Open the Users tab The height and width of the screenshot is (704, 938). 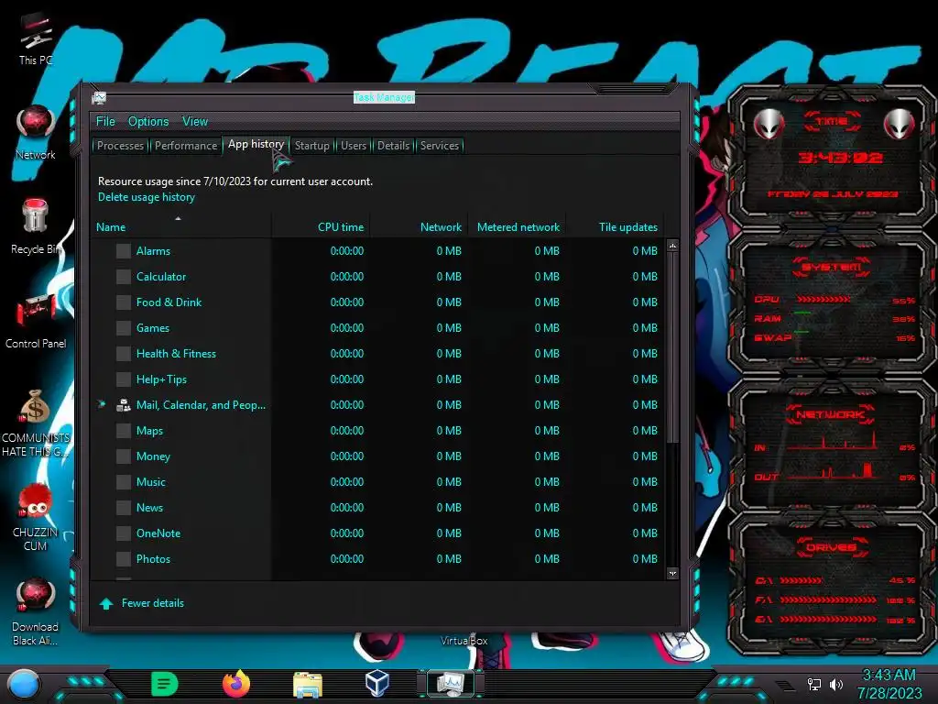click(354, 146)
